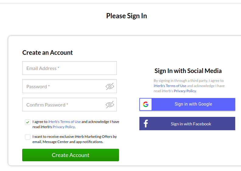Screen dimensions: 241x171
Task: Choose the Sign in with Facebook label
Action: (191, 124)
